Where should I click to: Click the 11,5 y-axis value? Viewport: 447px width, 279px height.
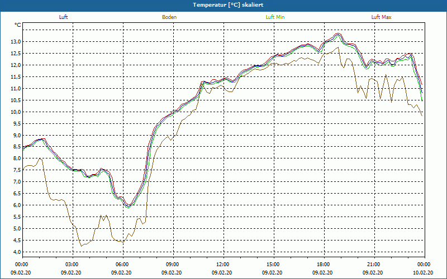[16, 77]
